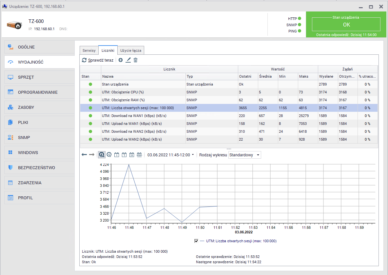The width and height of the screenshot is (388, 275).
Task: Select the 15-minute chart range icon
Action: click(x=102, y=155)
